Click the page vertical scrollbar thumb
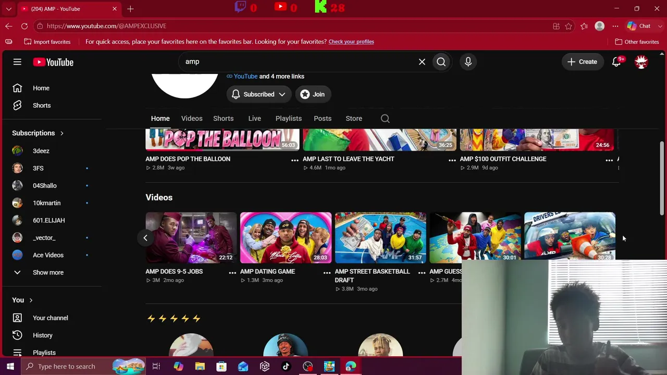This screenshot has height=375, width=667. tap(662, 178)
